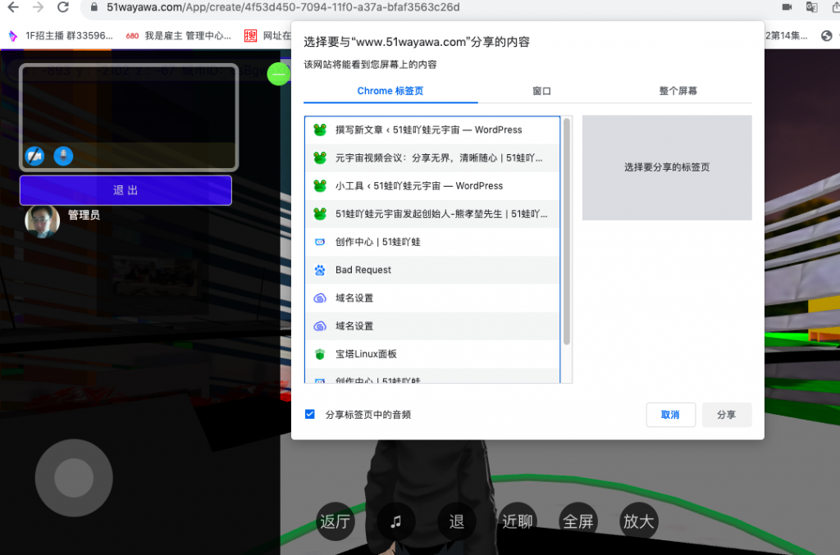The height and width of the screenshot is (555, 840).
Task: Click the 选择要分享的标签页 preview area
Action: (667, 167)
